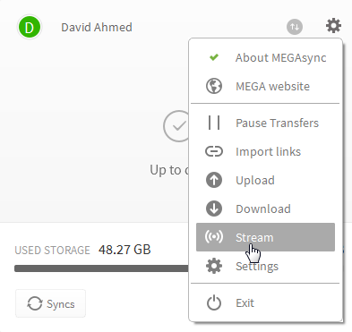Click the Syncs button
The height and width of the screenshot is (332, 352).
point(50,303)
